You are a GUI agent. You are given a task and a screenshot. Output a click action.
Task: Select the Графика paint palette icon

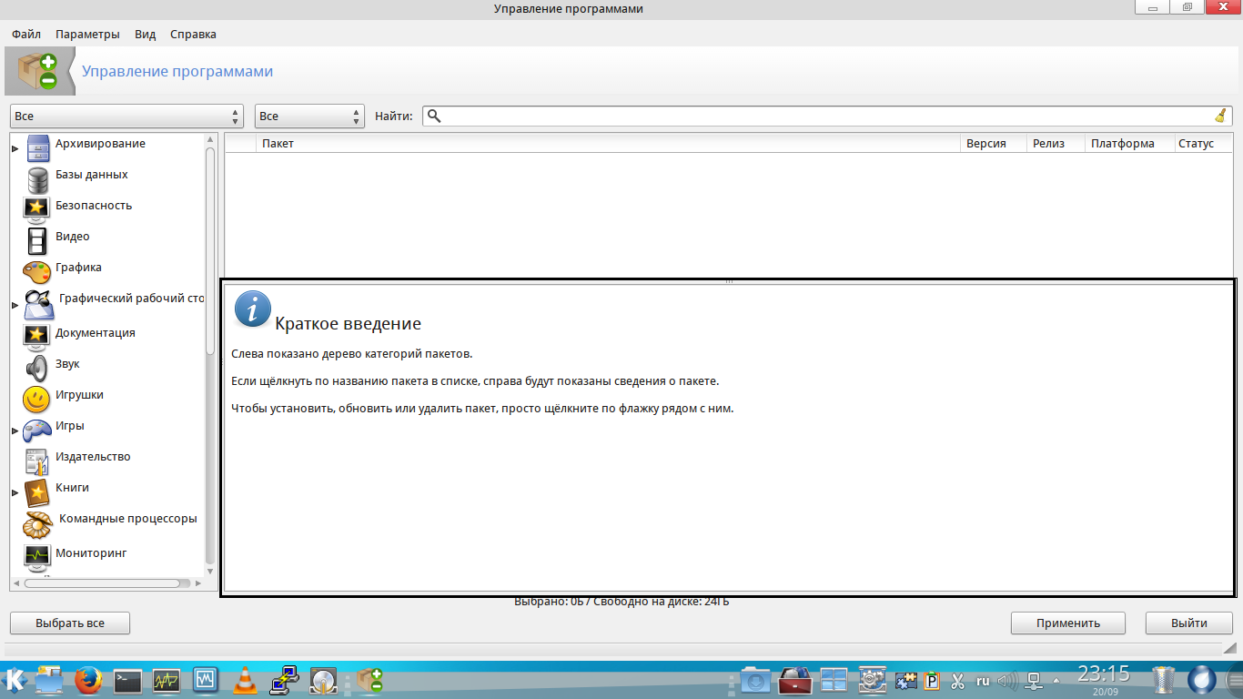point(37,271)
